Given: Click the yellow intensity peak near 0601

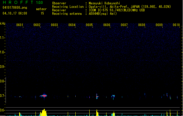Looking at the screenshot, I should coord(20,114).
